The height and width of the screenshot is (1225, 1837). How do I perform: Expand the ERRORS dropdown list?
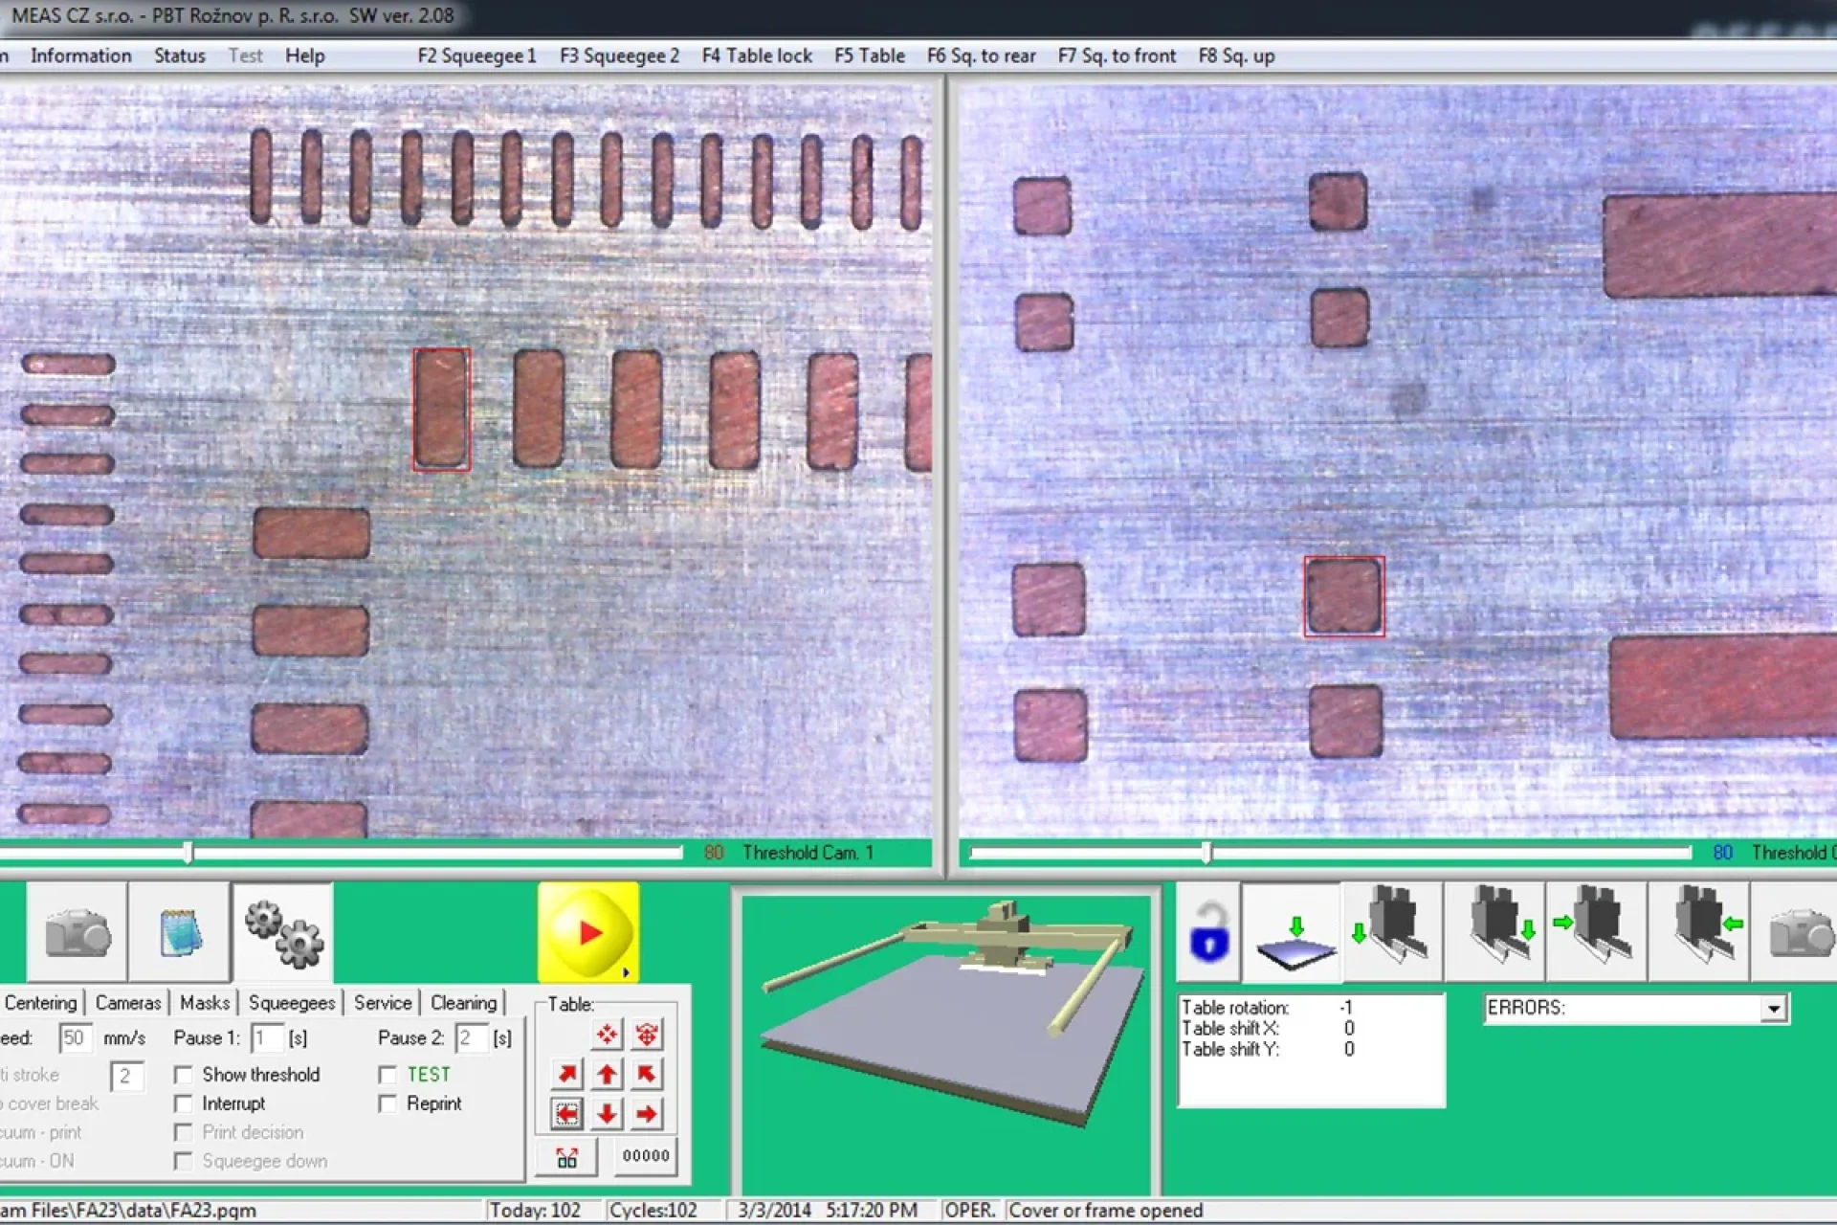pyautogui.click(x=1773, y=1009)
